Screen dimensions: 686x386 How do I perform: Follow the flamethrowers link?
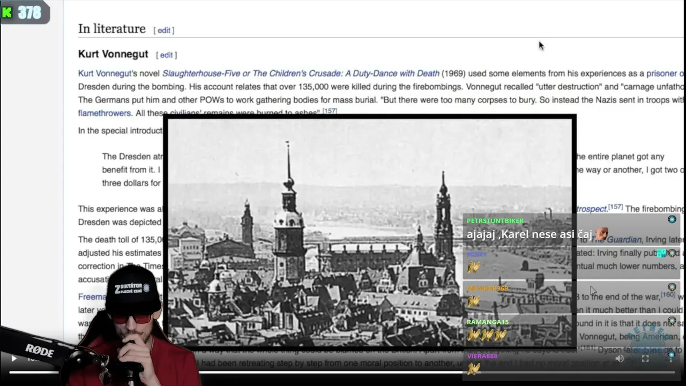click(105, 113)
